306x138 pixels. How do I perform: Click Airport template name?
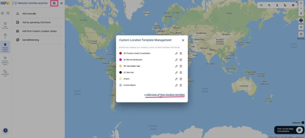[x=126, y=79]
